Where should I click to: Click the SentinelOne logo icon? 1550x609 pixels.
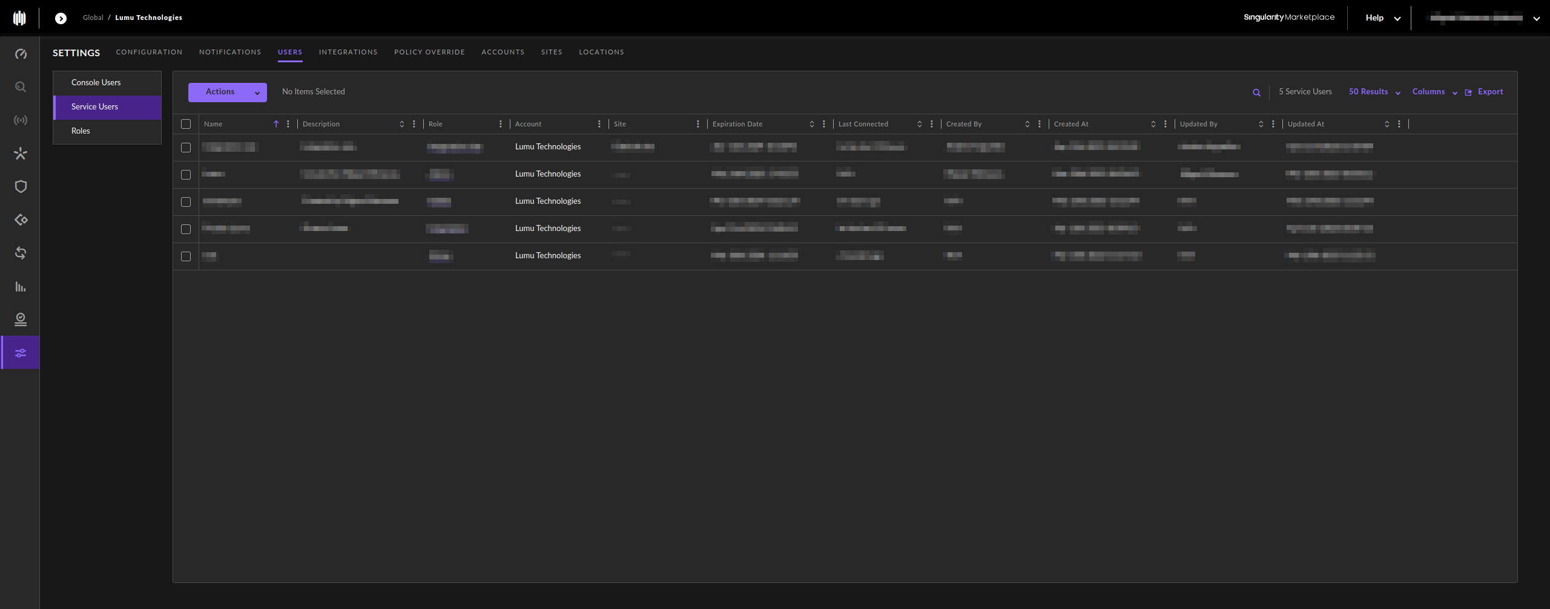(x=19, y=18)
